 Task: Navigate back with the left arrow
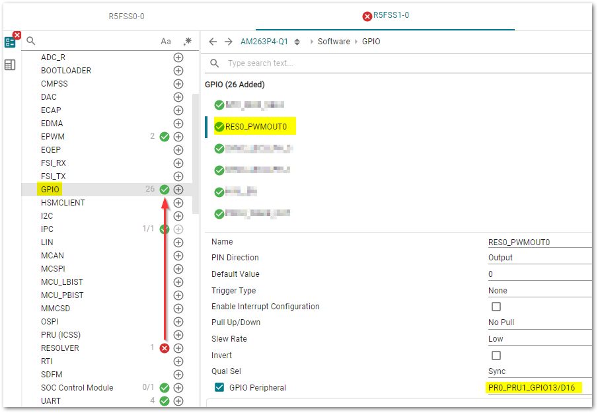[213, 42]
